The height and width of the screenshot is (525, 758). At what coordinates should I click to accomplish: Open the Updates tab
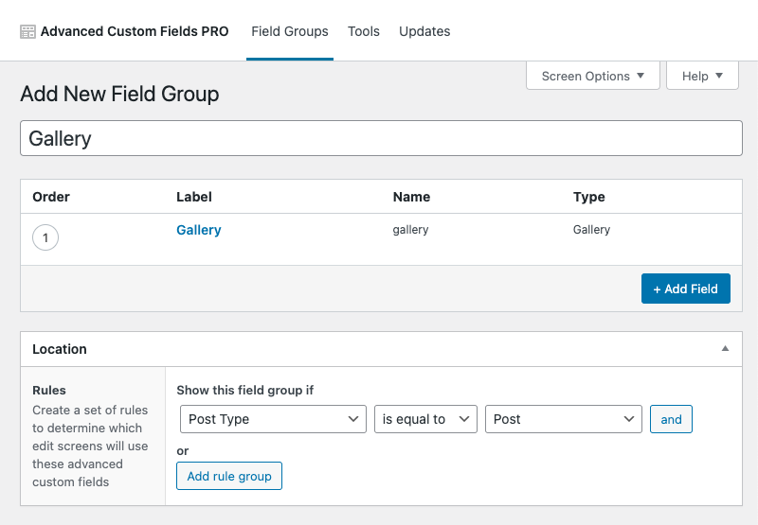pos(424,31)
